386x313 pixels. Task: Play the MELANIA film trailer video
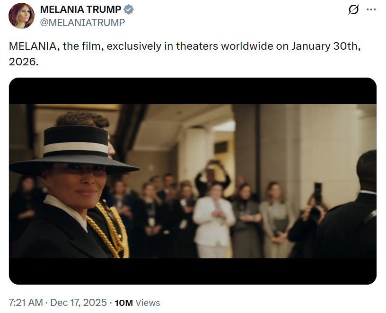(193, 181)
